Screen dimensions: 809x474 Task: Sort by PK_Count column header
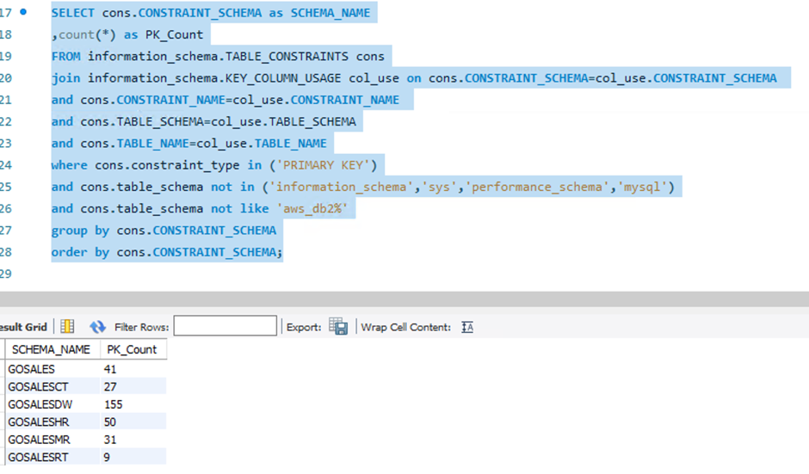point(133,350)
